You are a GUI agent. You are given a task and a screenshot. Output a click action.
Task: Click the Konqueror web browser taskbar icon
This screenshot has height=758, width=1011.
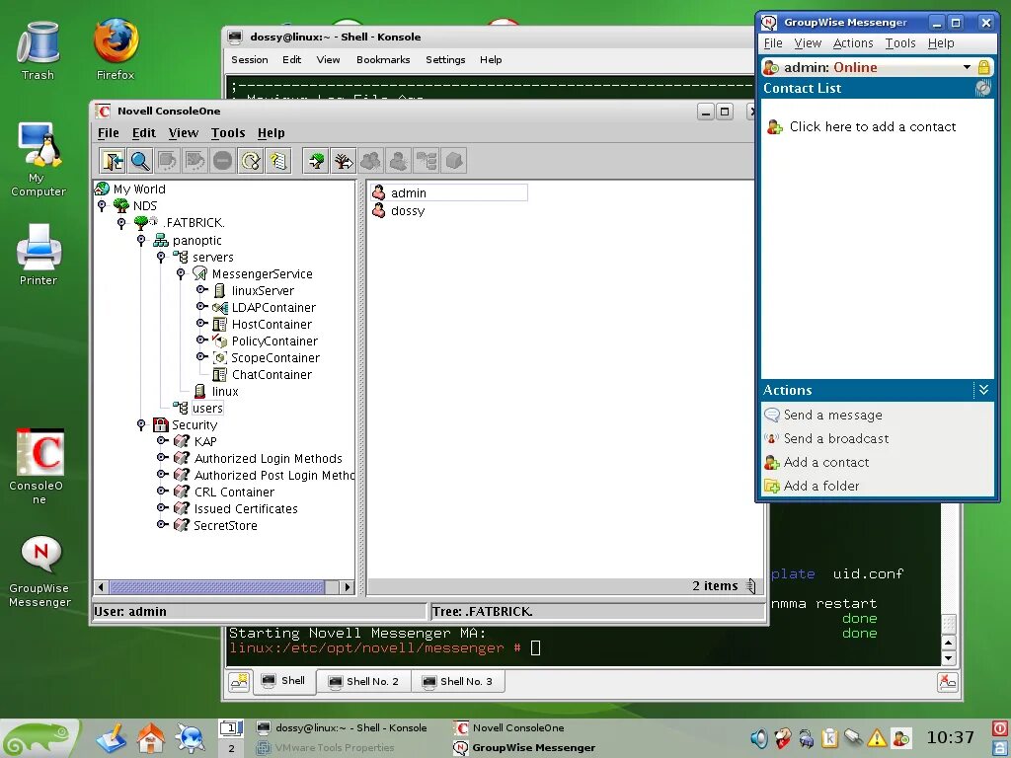coord(191,738)
